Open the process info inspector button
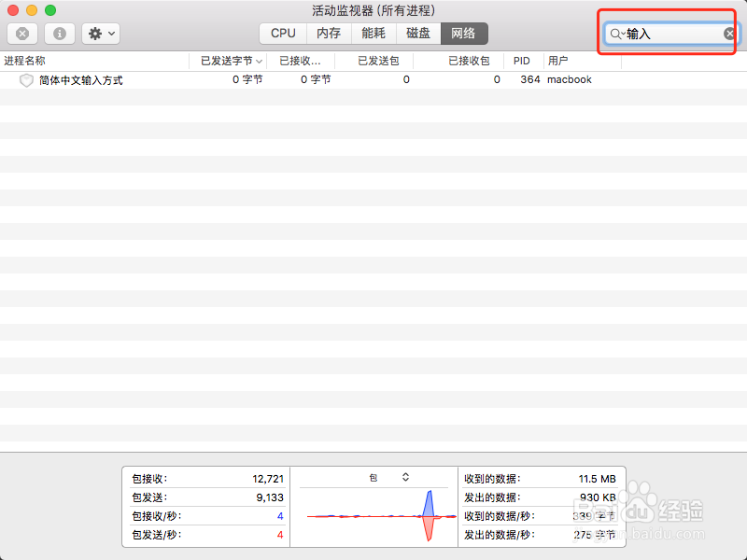747x560 pixels. pyautogui.click(x=60, y=34)
